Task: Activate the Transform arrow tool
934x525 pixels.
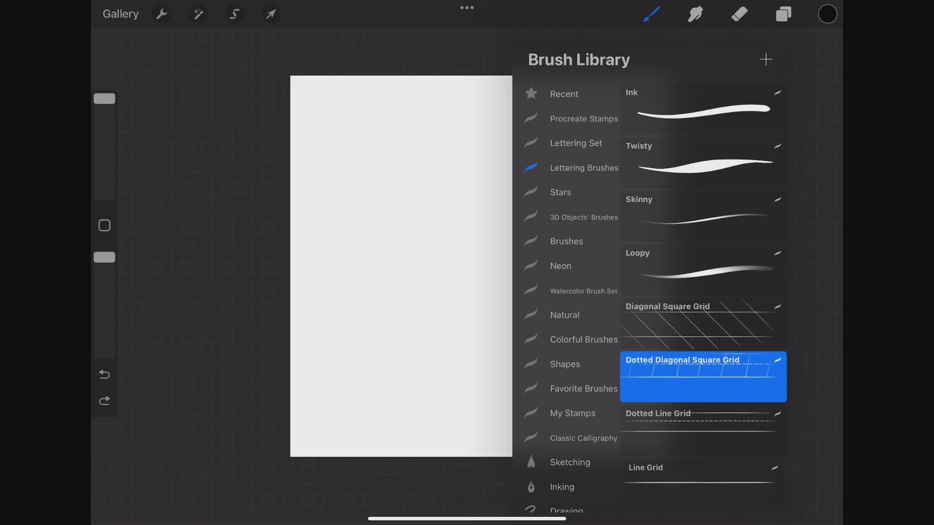Action: pyautogui.click(x=271, y=14)
